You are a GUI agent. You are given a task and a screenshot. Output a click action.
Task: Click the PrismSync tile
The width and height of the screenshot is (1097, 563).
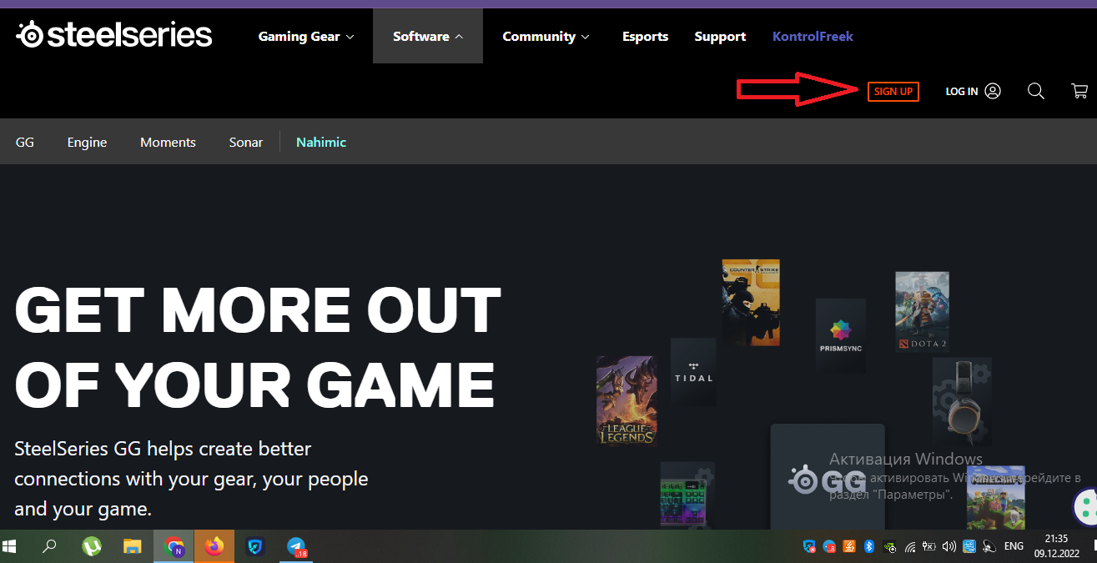click(x=840, y=335)
